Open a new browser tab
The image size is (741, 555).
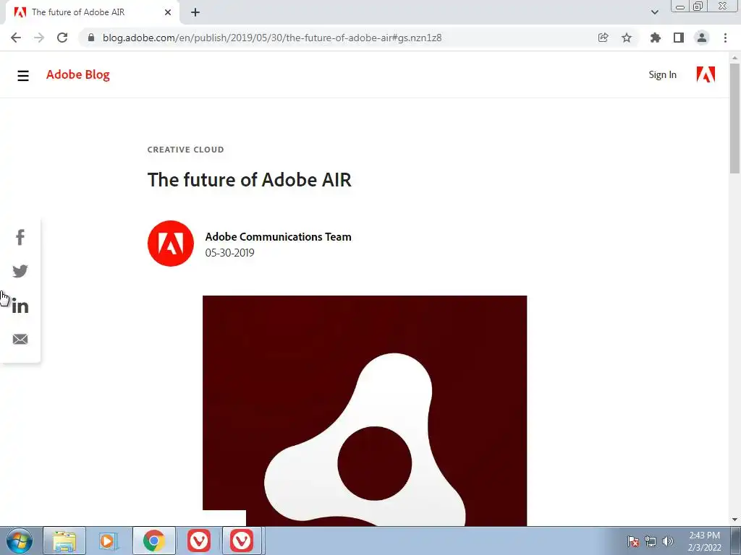tap(195, 12)
